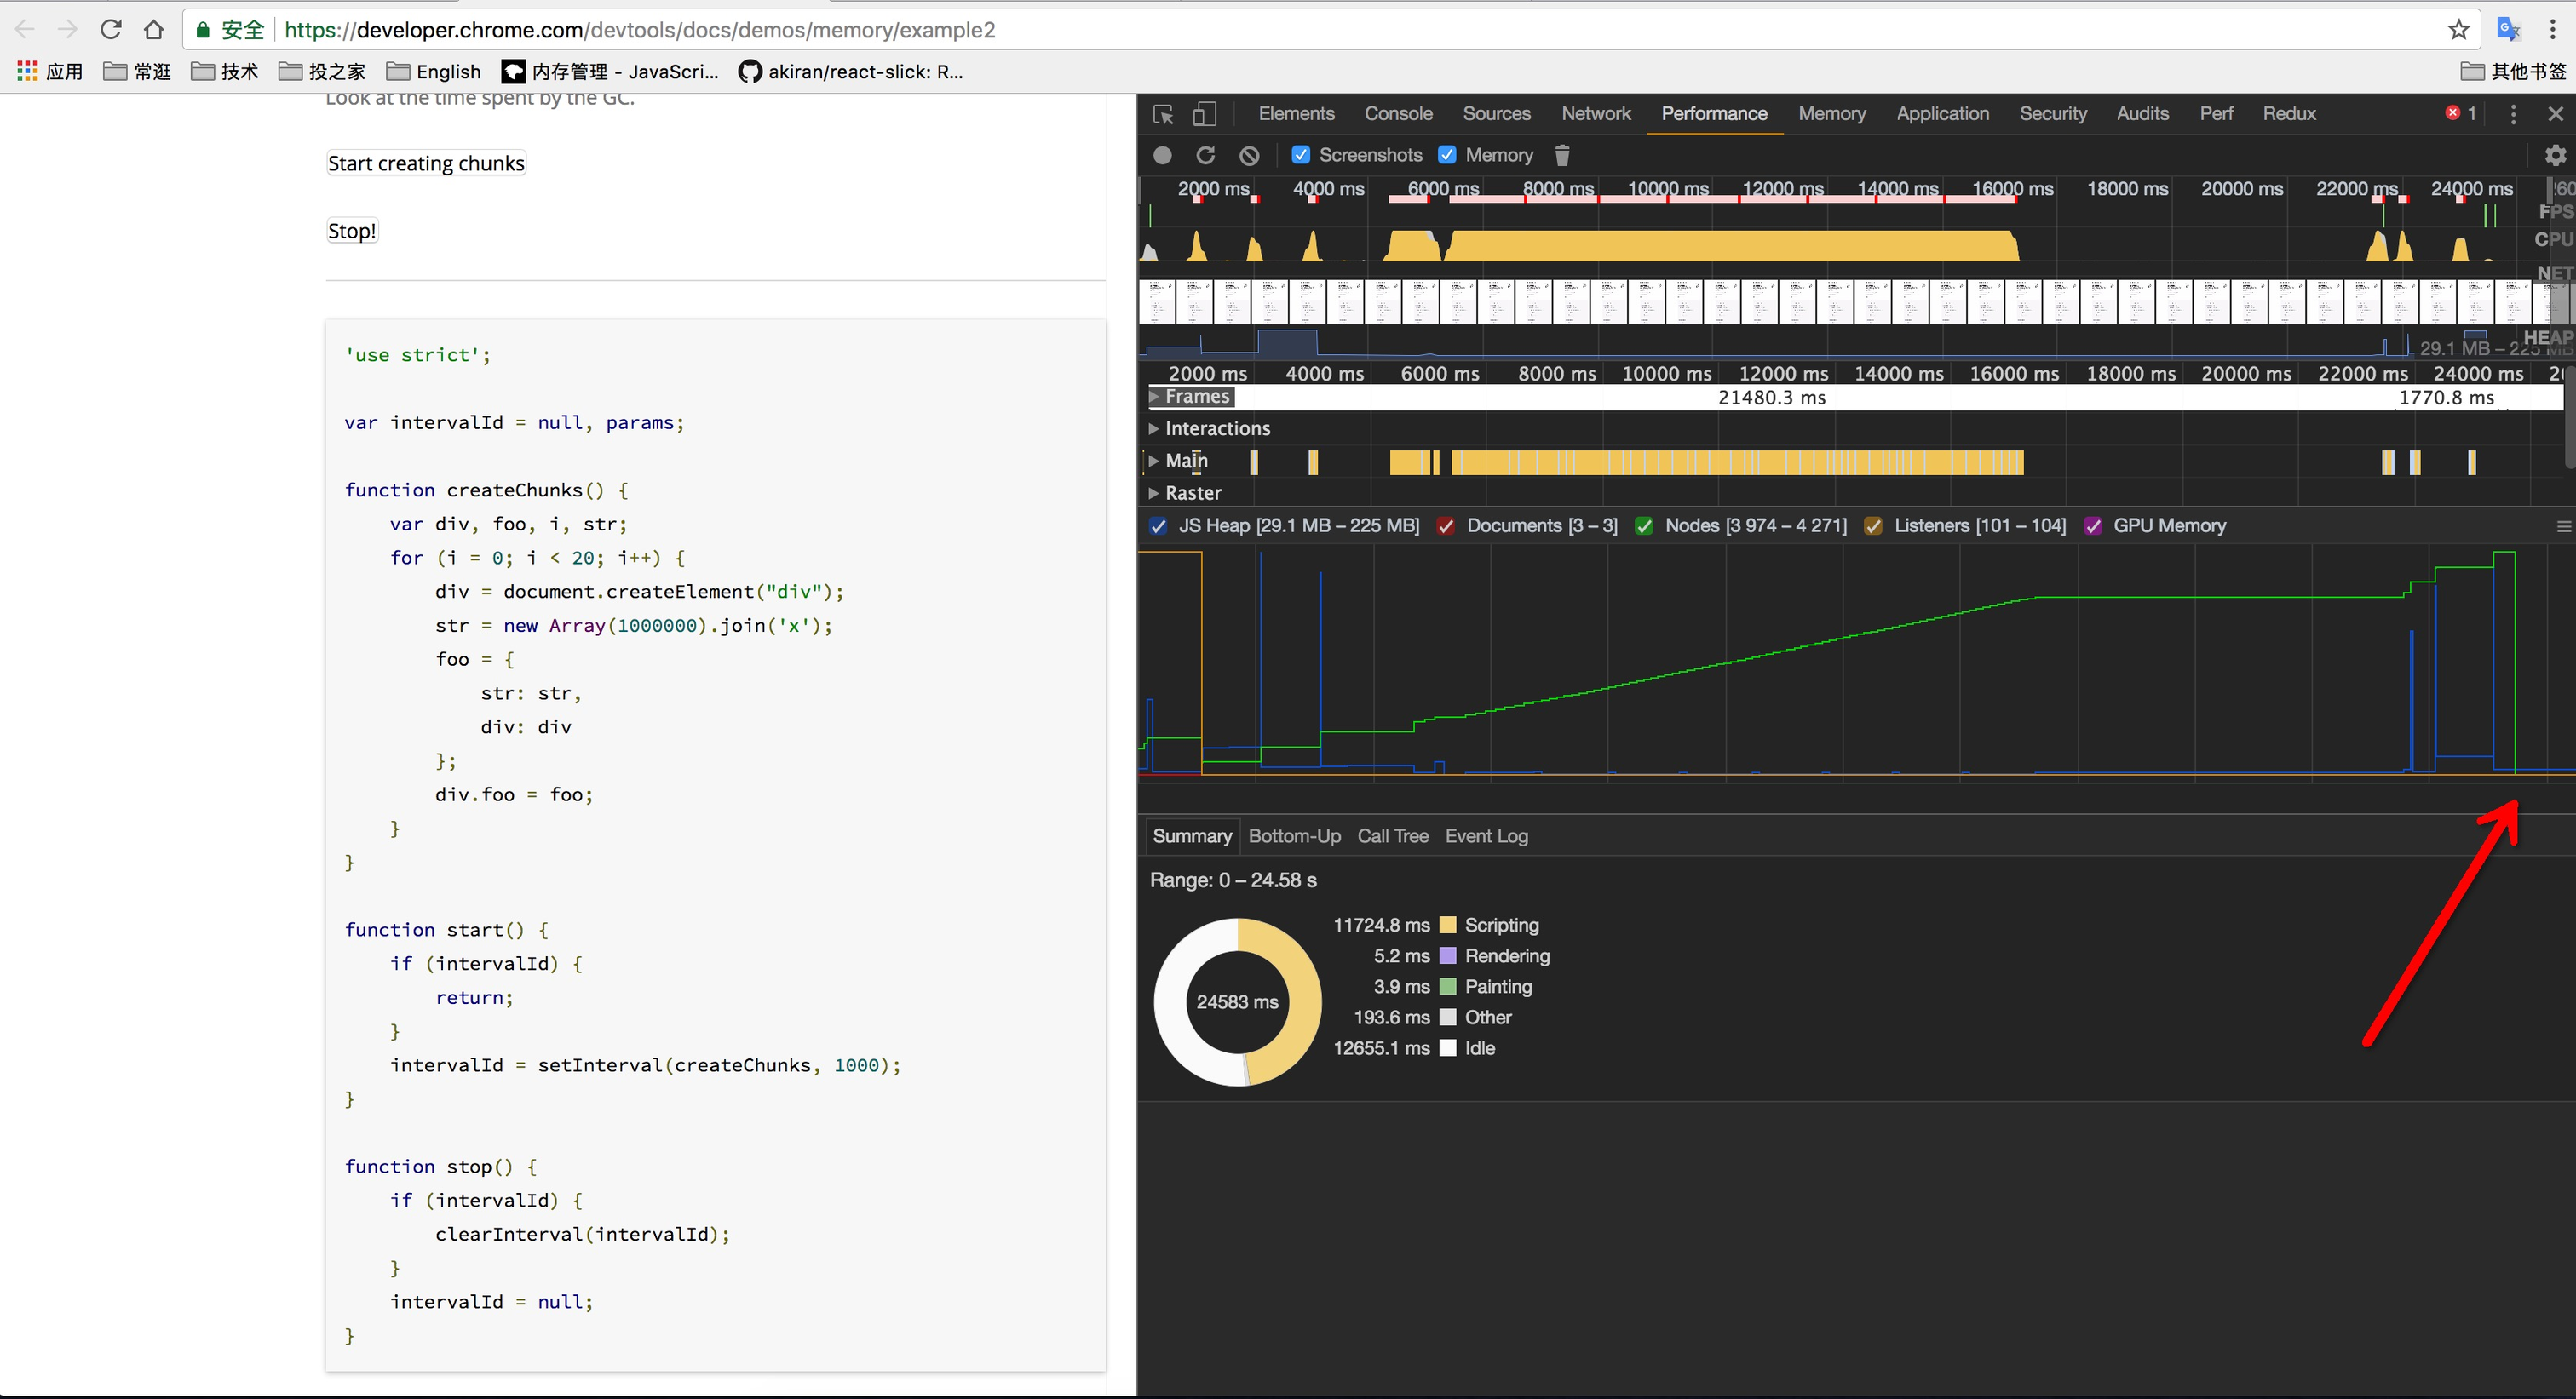
Task: Expand the Frames track
Action: click(1154, 397)
